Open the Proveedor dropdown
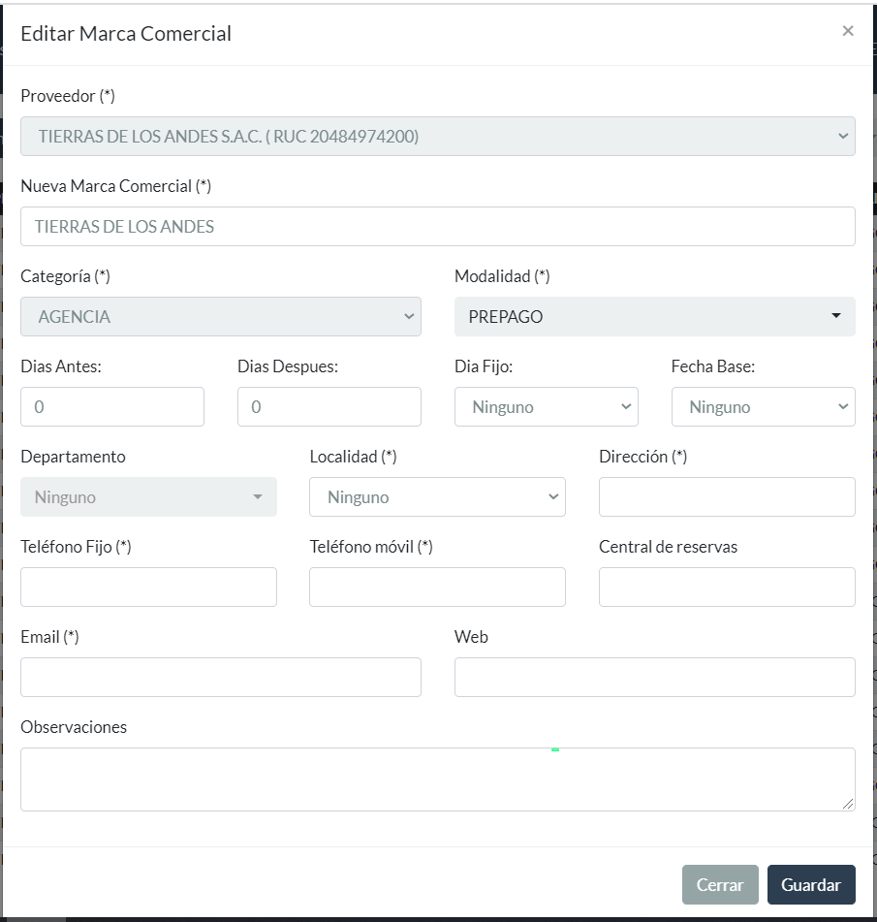Image resolution: width=877 pixels, height=922 pixels. click(437, 137)
